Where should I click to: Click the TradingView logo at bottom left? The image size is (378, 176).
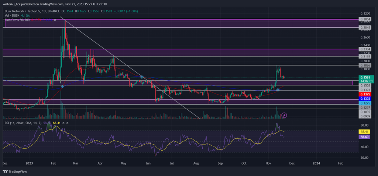point(15,172)
